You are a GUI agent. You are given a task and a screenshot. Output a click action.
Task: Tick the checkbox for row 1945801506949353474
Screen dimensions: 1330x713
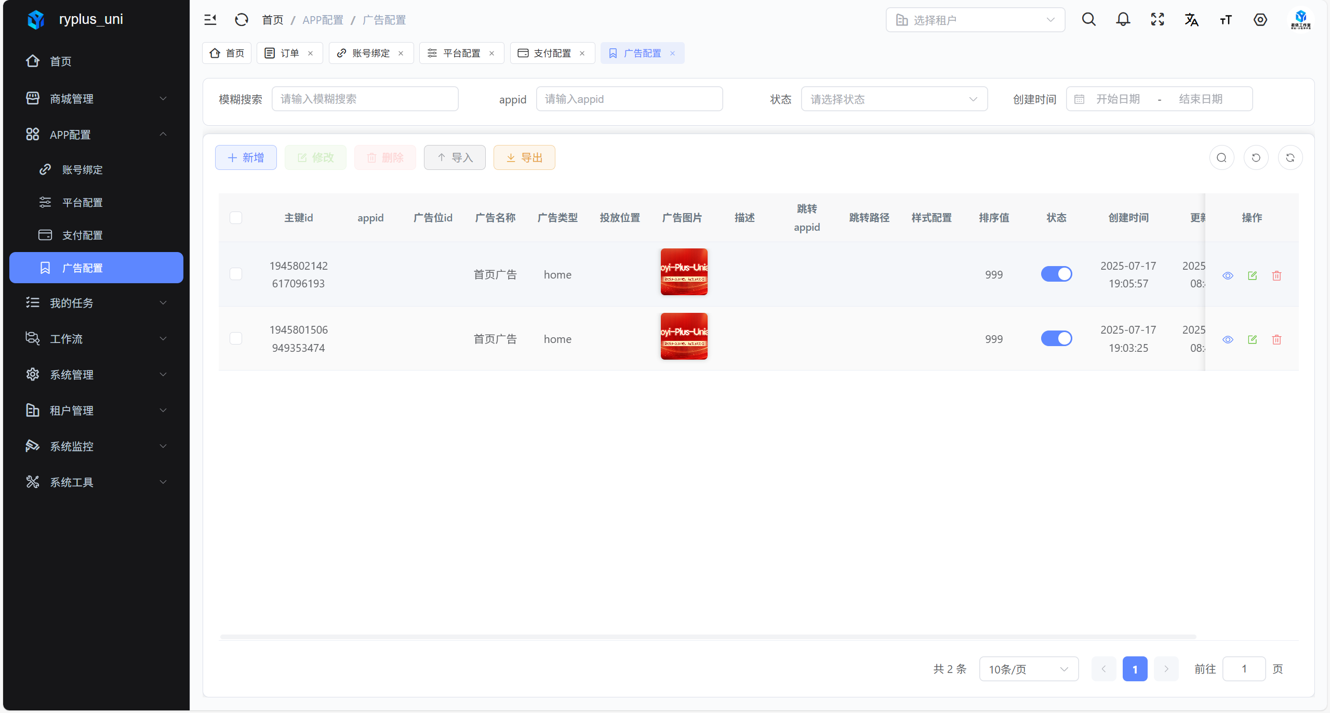(x=236, y=338)
